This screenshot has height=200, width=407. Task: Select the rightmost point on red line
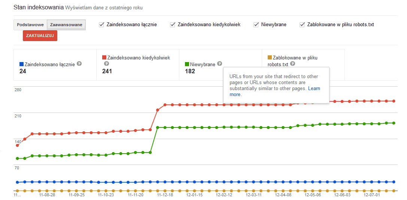click(x=394, y=101)
